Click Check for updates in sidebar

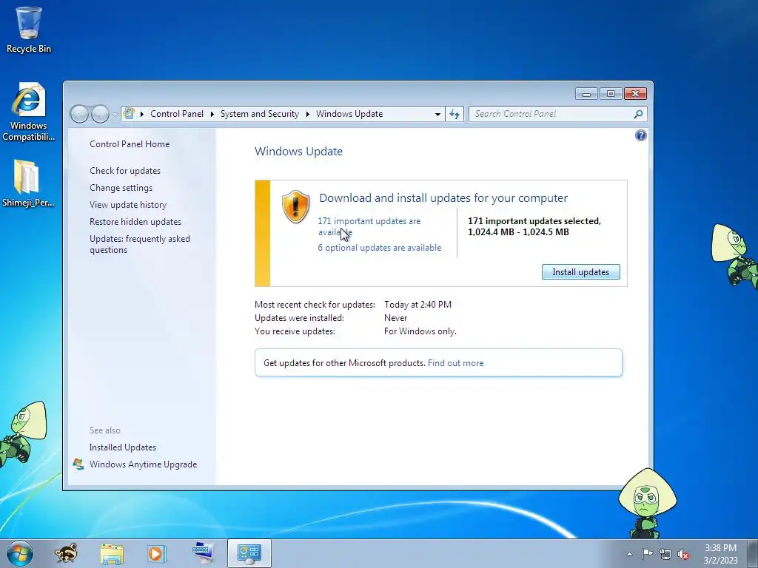point(124,171)
